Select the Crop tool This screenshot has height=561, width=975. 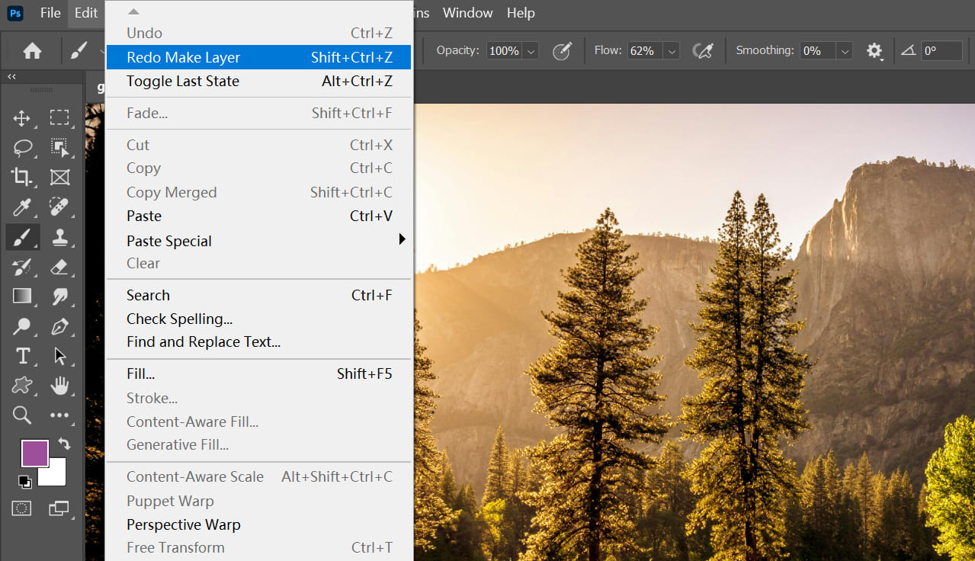tap(21, 177)
